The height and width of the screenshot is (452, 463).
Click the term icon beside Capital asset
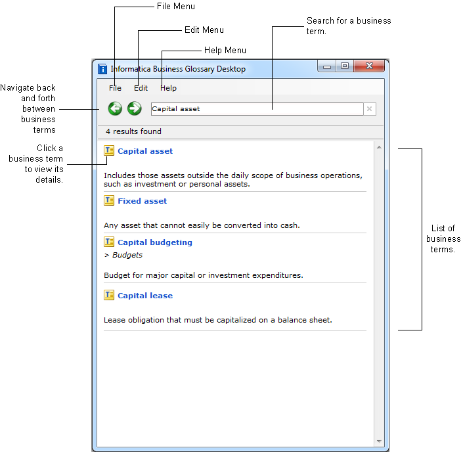pos(109,150)
